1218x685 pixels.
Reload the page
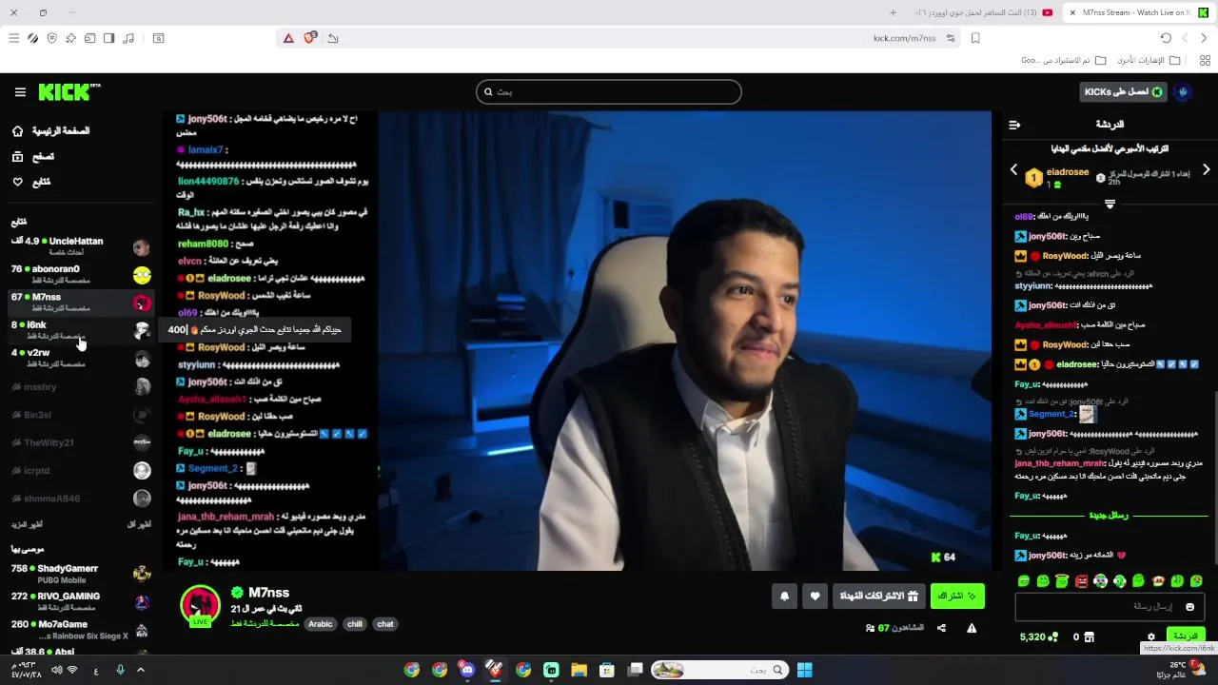1166,38
